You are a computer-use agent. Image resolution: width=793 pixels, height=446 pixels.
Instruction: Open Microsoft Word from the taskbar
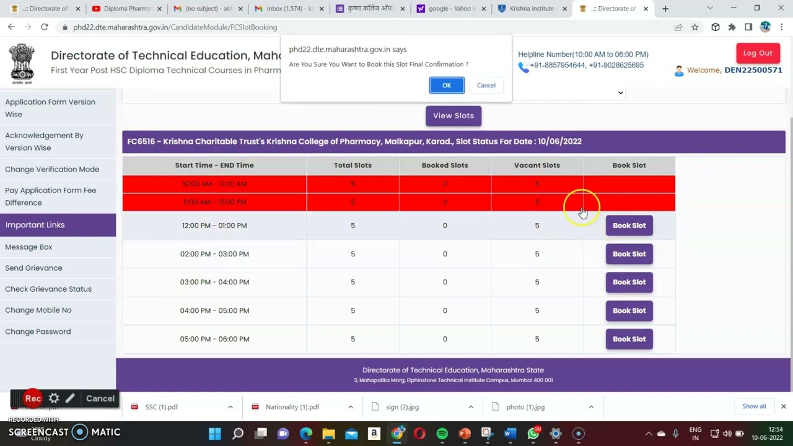(x=510, y=434)
